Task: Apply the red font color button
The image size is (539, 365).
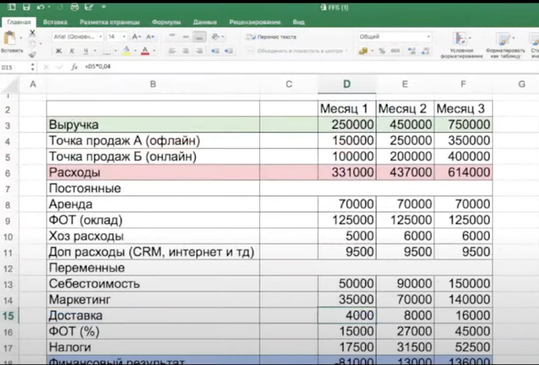Action: pyautogui.click(x=145, y=51)
